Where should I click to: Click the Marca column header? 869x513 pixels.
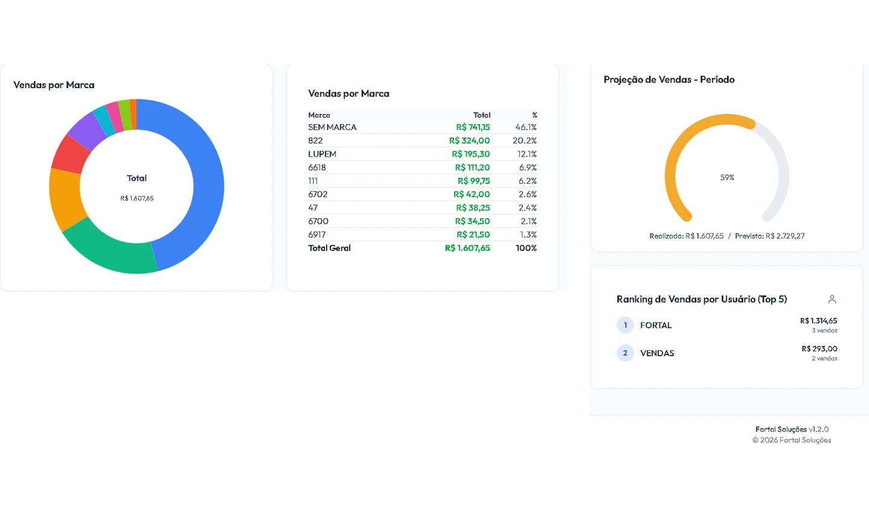pyautogui.click(x=319, y=115)
